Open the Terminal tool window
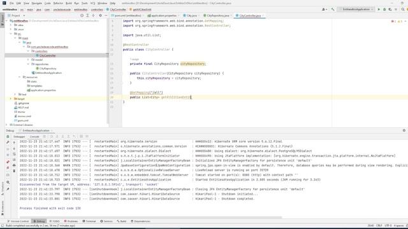Viewport: 408px width, 229px height. pos(89,221)
